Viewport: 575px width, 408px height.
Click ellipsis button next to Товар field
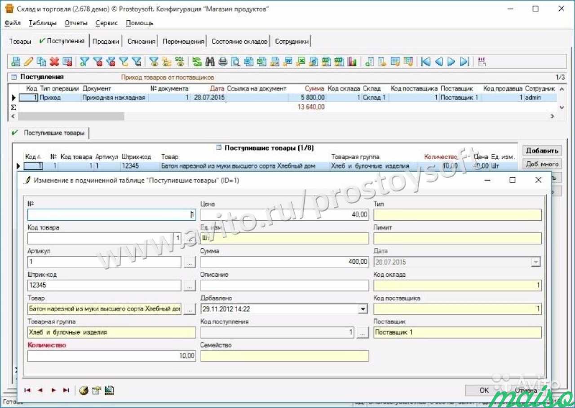[190, 309]
